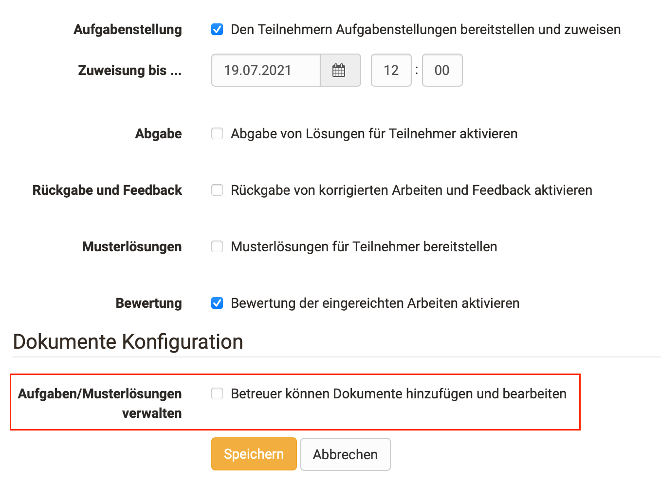
Task: Click the 'Dokumente Konfiguration' section heading
Action: (x=128, y=342)
